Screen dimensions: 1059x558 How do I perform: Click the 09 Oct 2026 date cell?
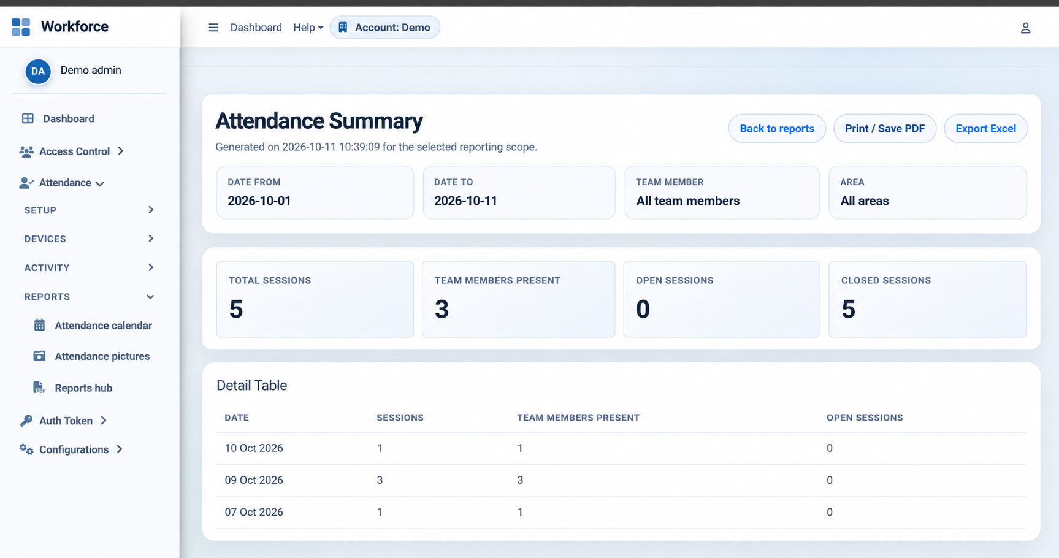pos(254,480)
